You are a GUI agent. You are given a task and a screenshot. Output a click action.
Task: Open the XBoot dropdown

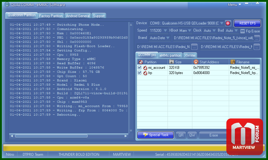coord(190,31)
